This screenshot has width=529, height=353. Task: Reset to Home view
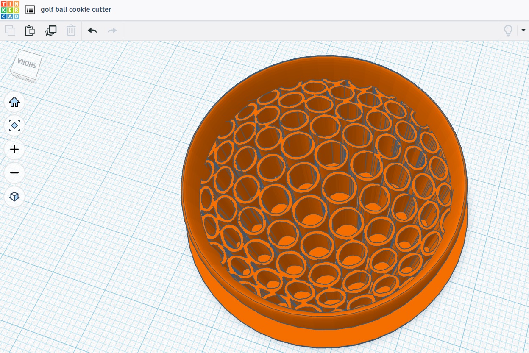[x=14, y=102]
